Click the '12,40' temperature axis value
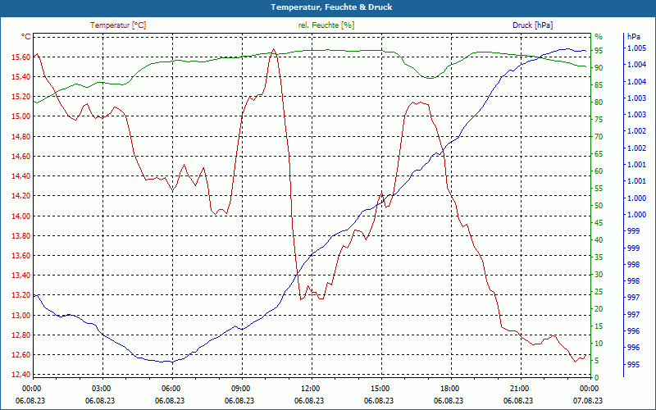 pyautogui.click(x=20, y=375)
